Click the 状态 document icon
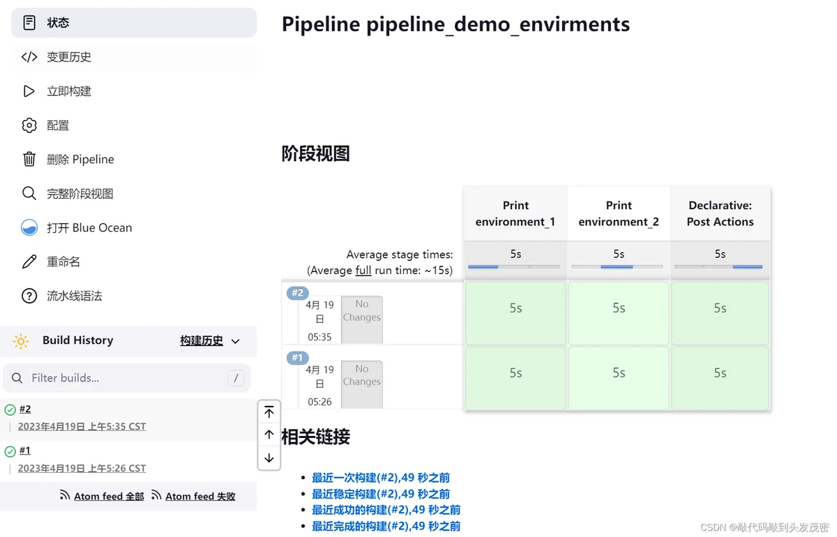Image resolution: width=837 pixels, height=537 pixels. pyautogui.click(x=29, y=23)
